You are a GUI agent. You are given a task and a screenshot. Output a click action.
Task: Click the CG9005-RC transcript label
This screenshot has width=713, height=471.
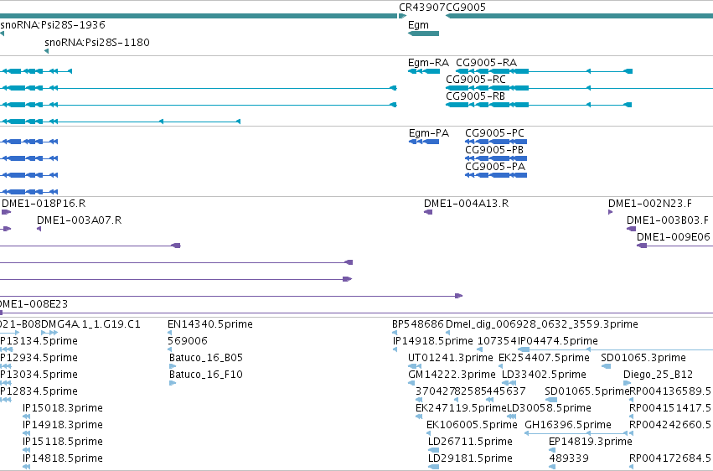[x=476, y=79]
